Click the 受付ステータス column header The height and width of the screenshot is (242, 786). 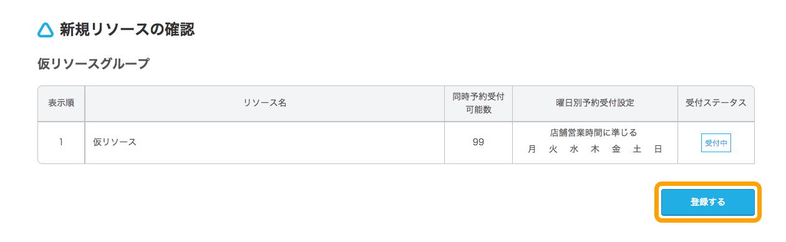pyautogui.click(x=716, y=104)
